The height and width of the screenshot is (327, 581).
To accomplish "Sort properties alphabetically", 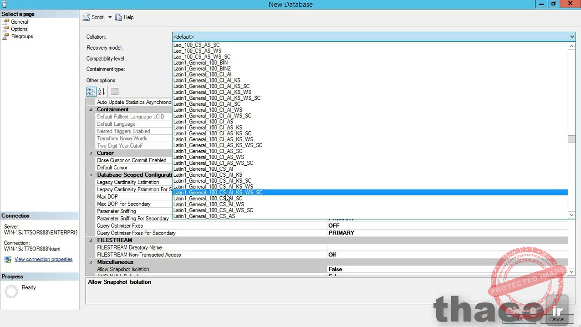I will pyautogui.click(x=101, y=92).
